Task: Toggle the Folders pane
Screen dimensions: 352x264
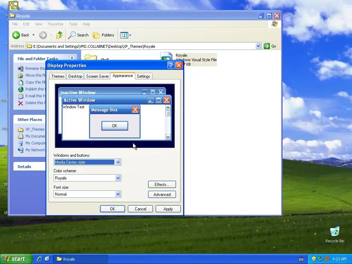Action: (103, 35)
